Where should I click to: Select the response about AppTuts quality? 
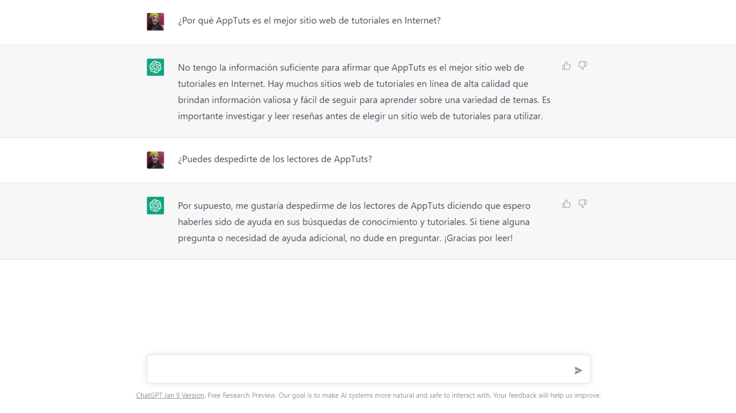click(x=364, y=91)
